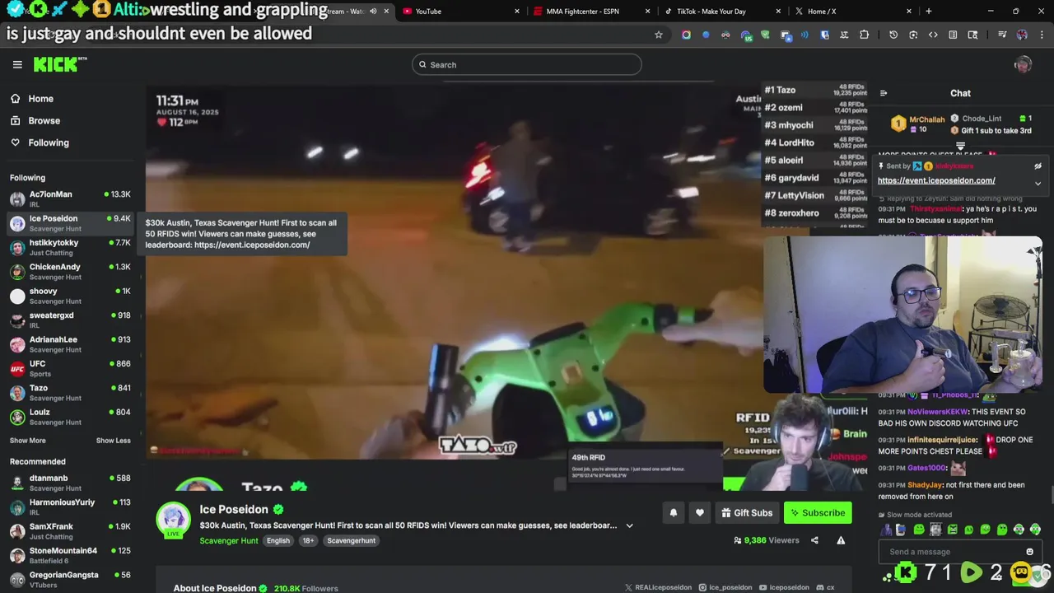Open Following in the sidebar
This screenshot has height=593, width=1054.
[x=40, y=142]
